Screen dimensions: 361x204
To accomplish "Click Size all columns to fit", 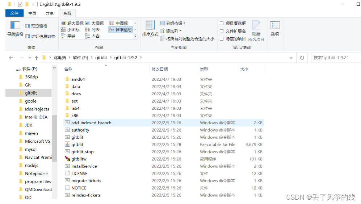I will (187, 39).
